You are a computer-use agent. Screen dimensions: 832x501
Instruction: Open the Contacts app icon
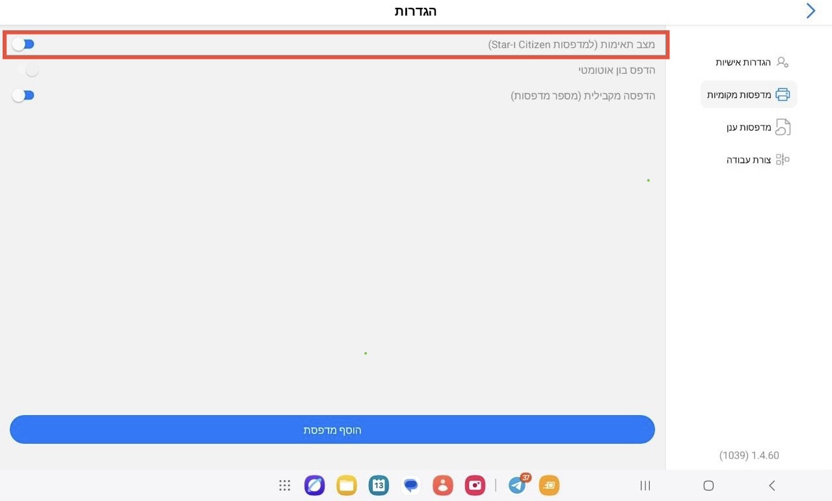(x=443, y=485)
